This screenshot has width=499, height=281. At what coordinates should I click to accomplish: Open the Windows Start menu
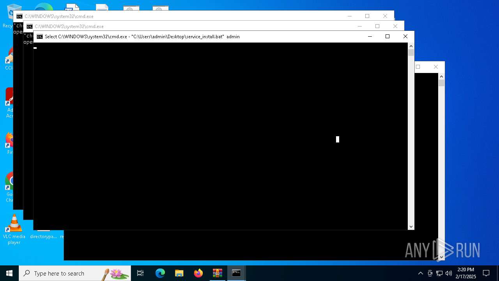coord(9,273)
